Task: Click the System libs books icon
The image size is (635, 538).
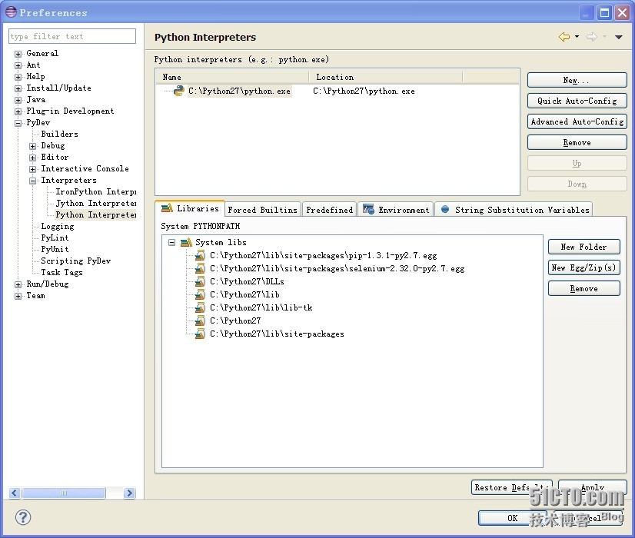Action: 186,242
